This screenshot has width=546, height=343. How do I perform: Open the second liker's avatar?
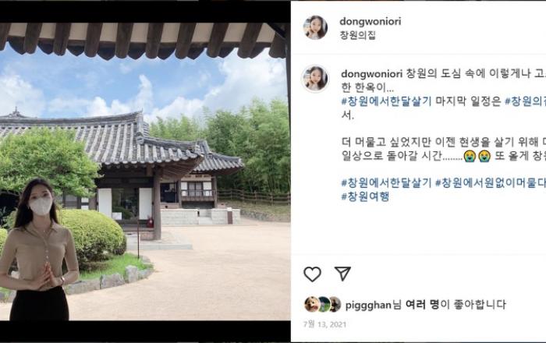click(324, 304)
